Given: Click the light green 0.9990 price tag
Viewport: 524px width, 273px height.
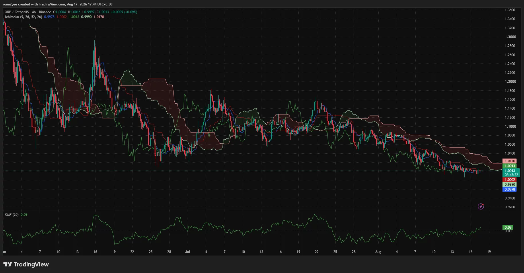Looking at the screenshot, I should 510,185.
